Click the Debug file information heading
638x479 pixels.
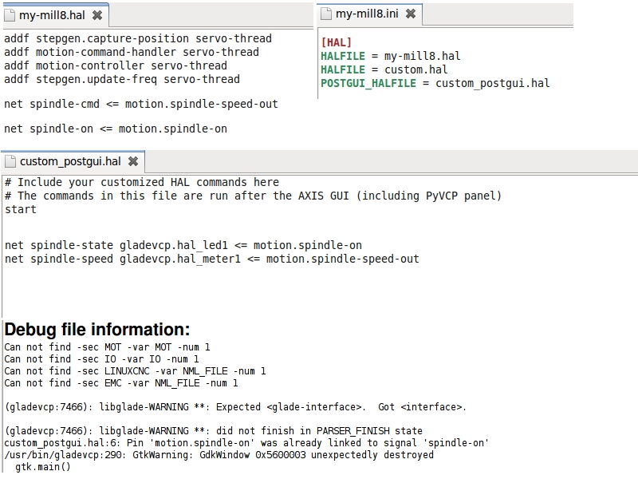(97, 329)
